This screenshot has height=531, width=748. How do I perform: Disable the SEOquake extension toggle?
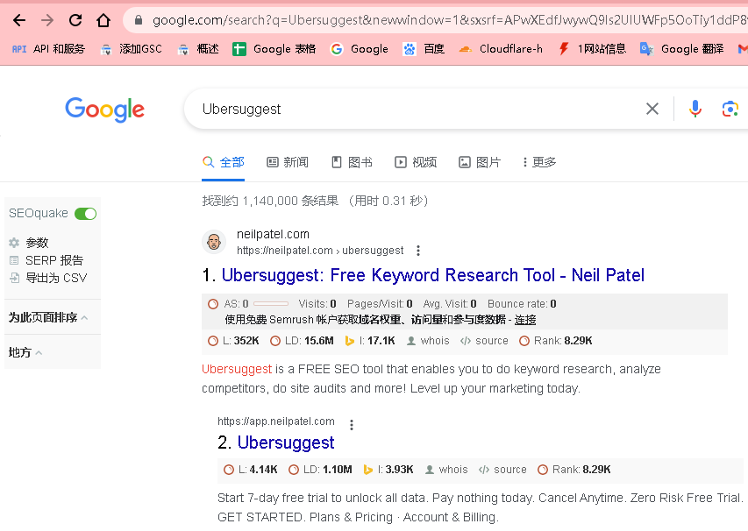tap(85, 213)
